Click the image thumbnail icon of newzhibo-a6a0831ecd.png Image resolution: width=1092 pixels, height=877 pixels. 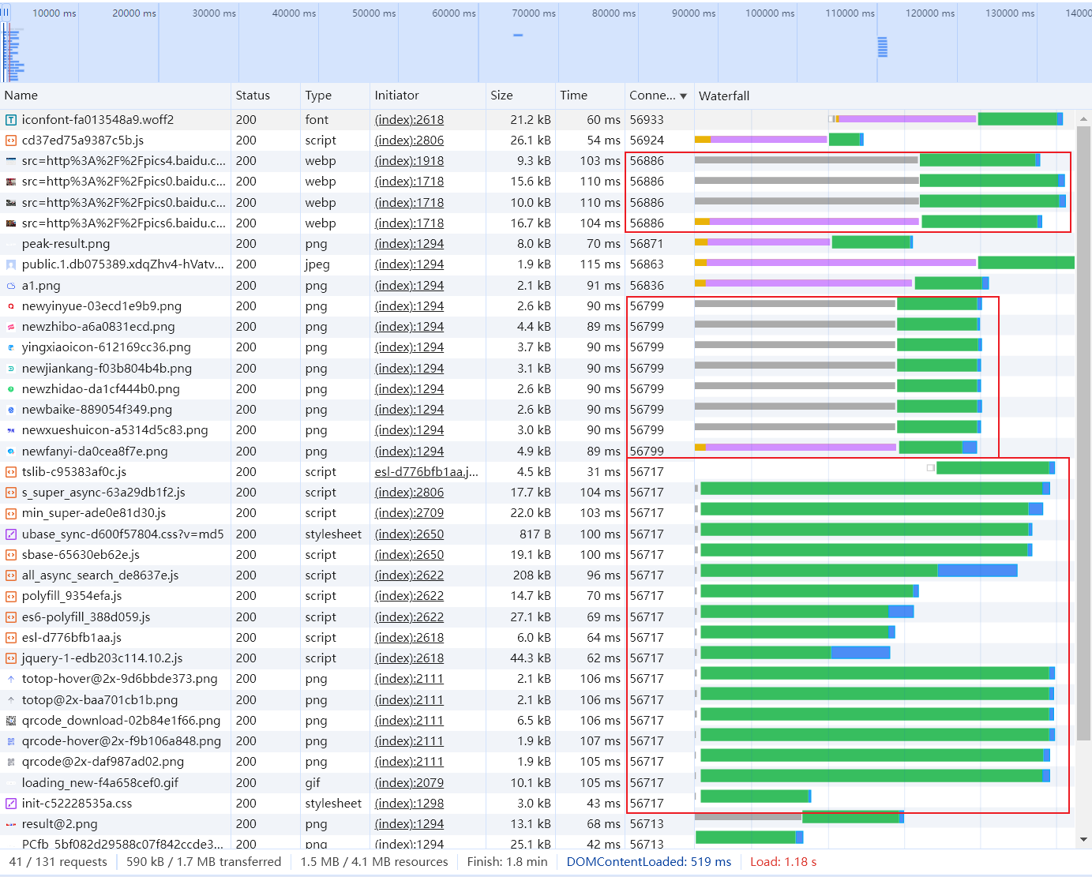tap(11, 327)
